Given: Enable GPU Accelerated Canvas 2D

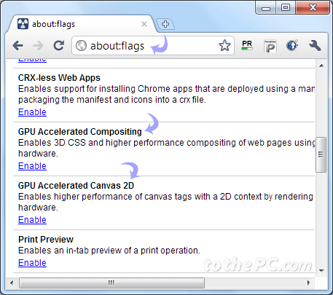Looking at the screenshot, I should click(32, 220).
